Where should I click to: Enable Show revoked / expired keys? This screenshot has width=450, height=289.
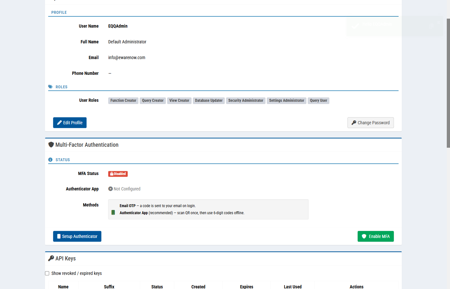pos(47,273)
